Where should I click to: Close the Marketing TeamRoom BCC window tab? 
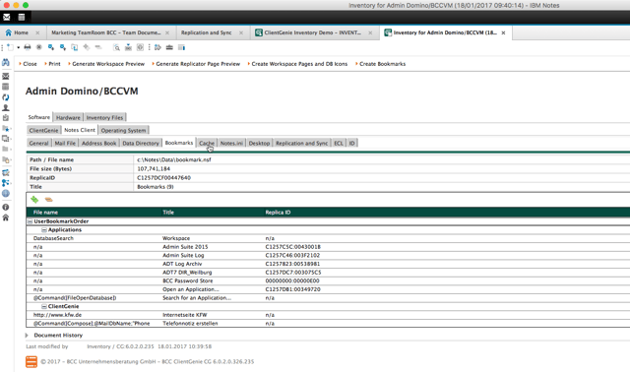pos(167,32)
